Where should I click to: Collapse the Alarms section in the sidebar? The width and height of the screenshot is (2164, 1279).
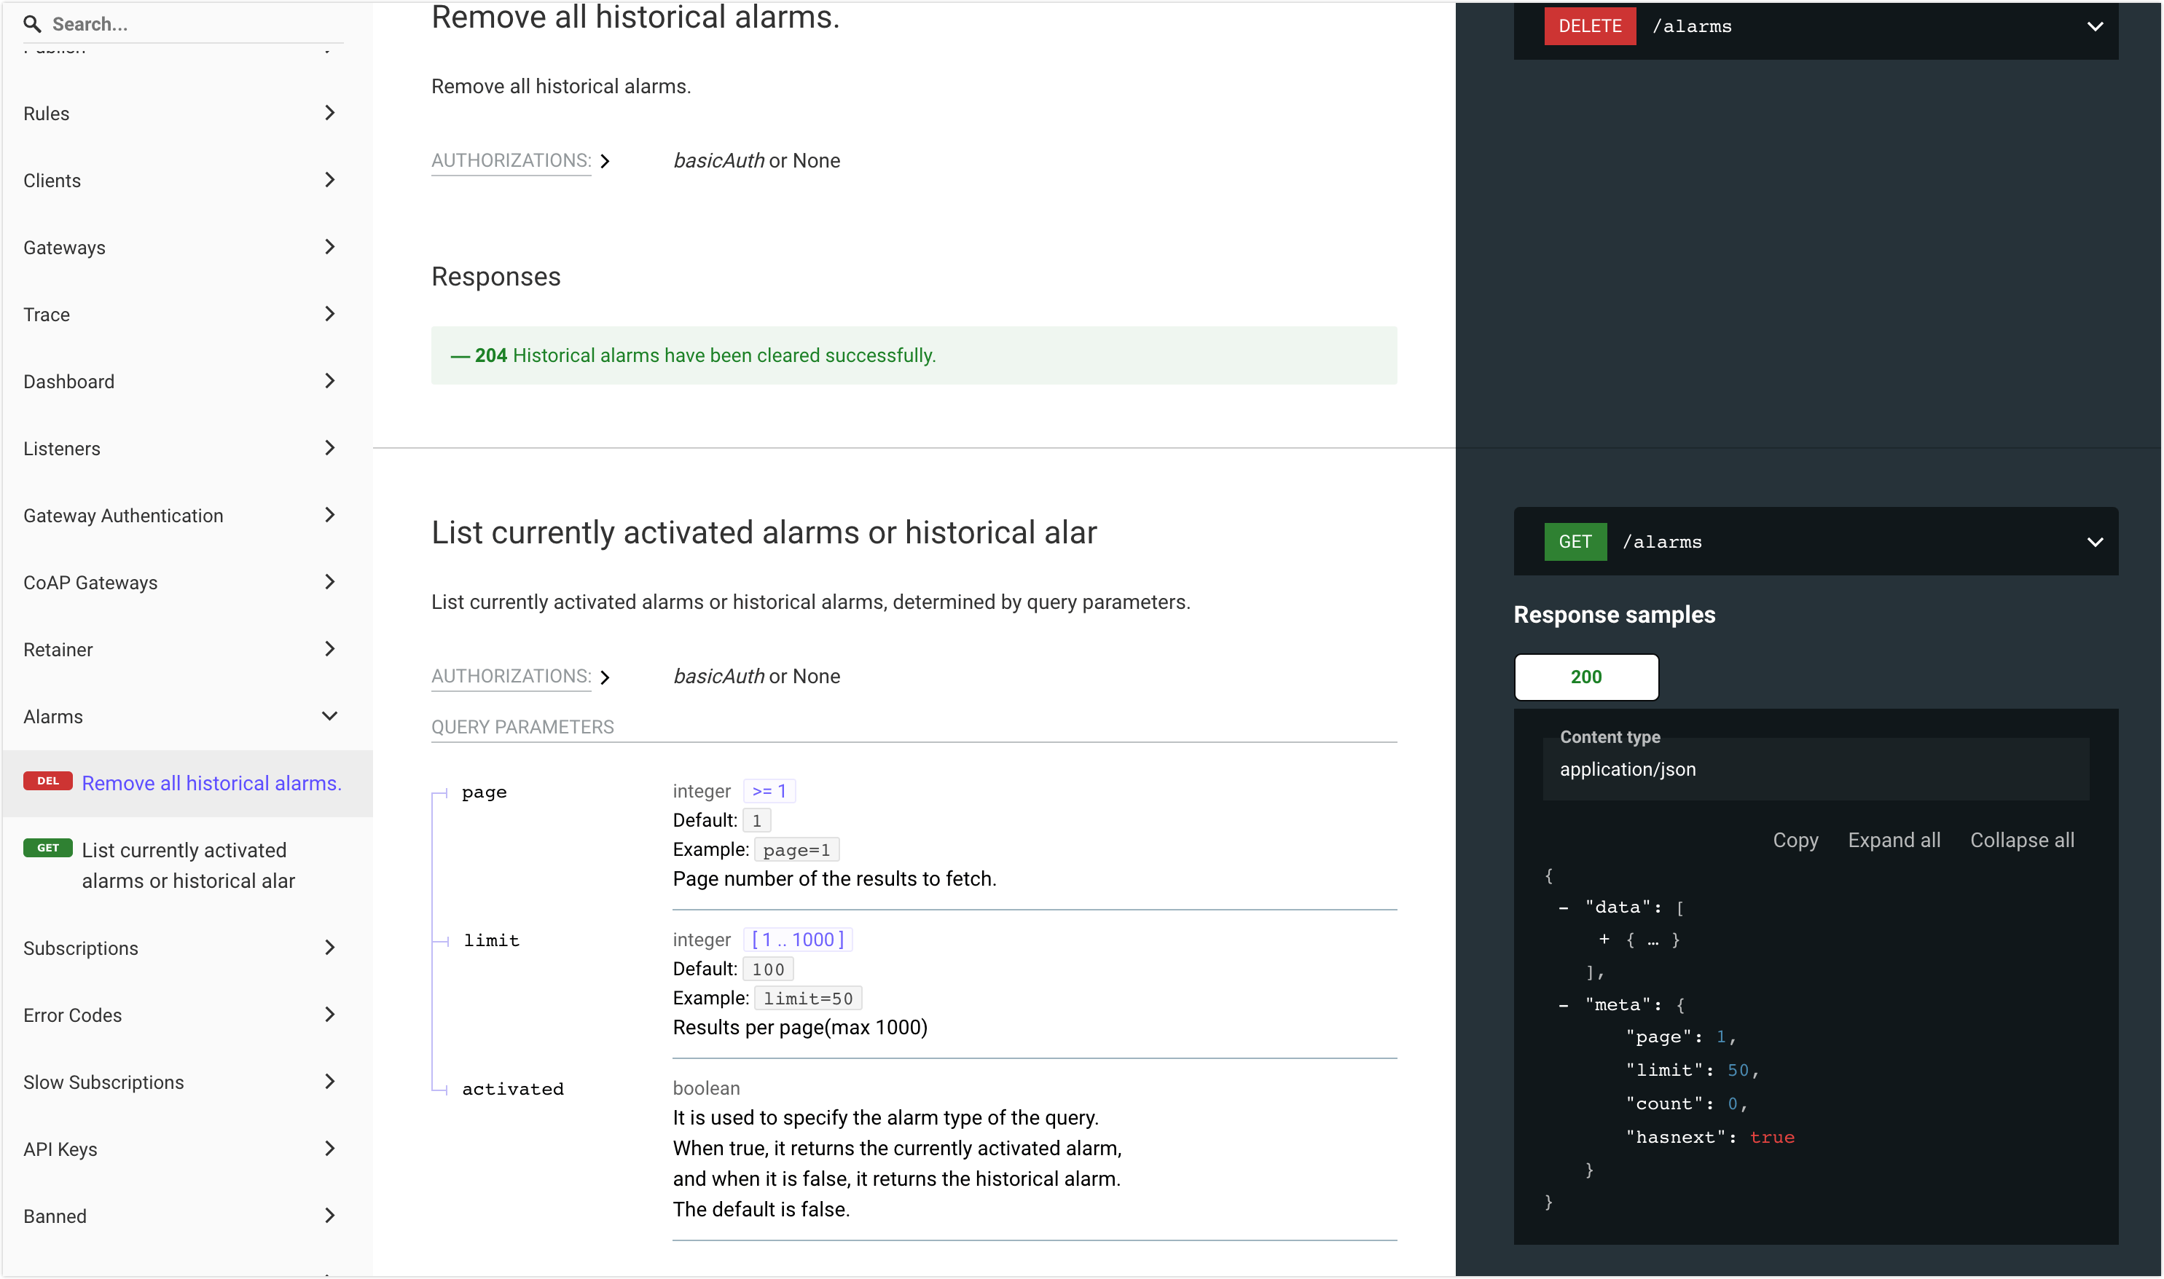(329, 715)
